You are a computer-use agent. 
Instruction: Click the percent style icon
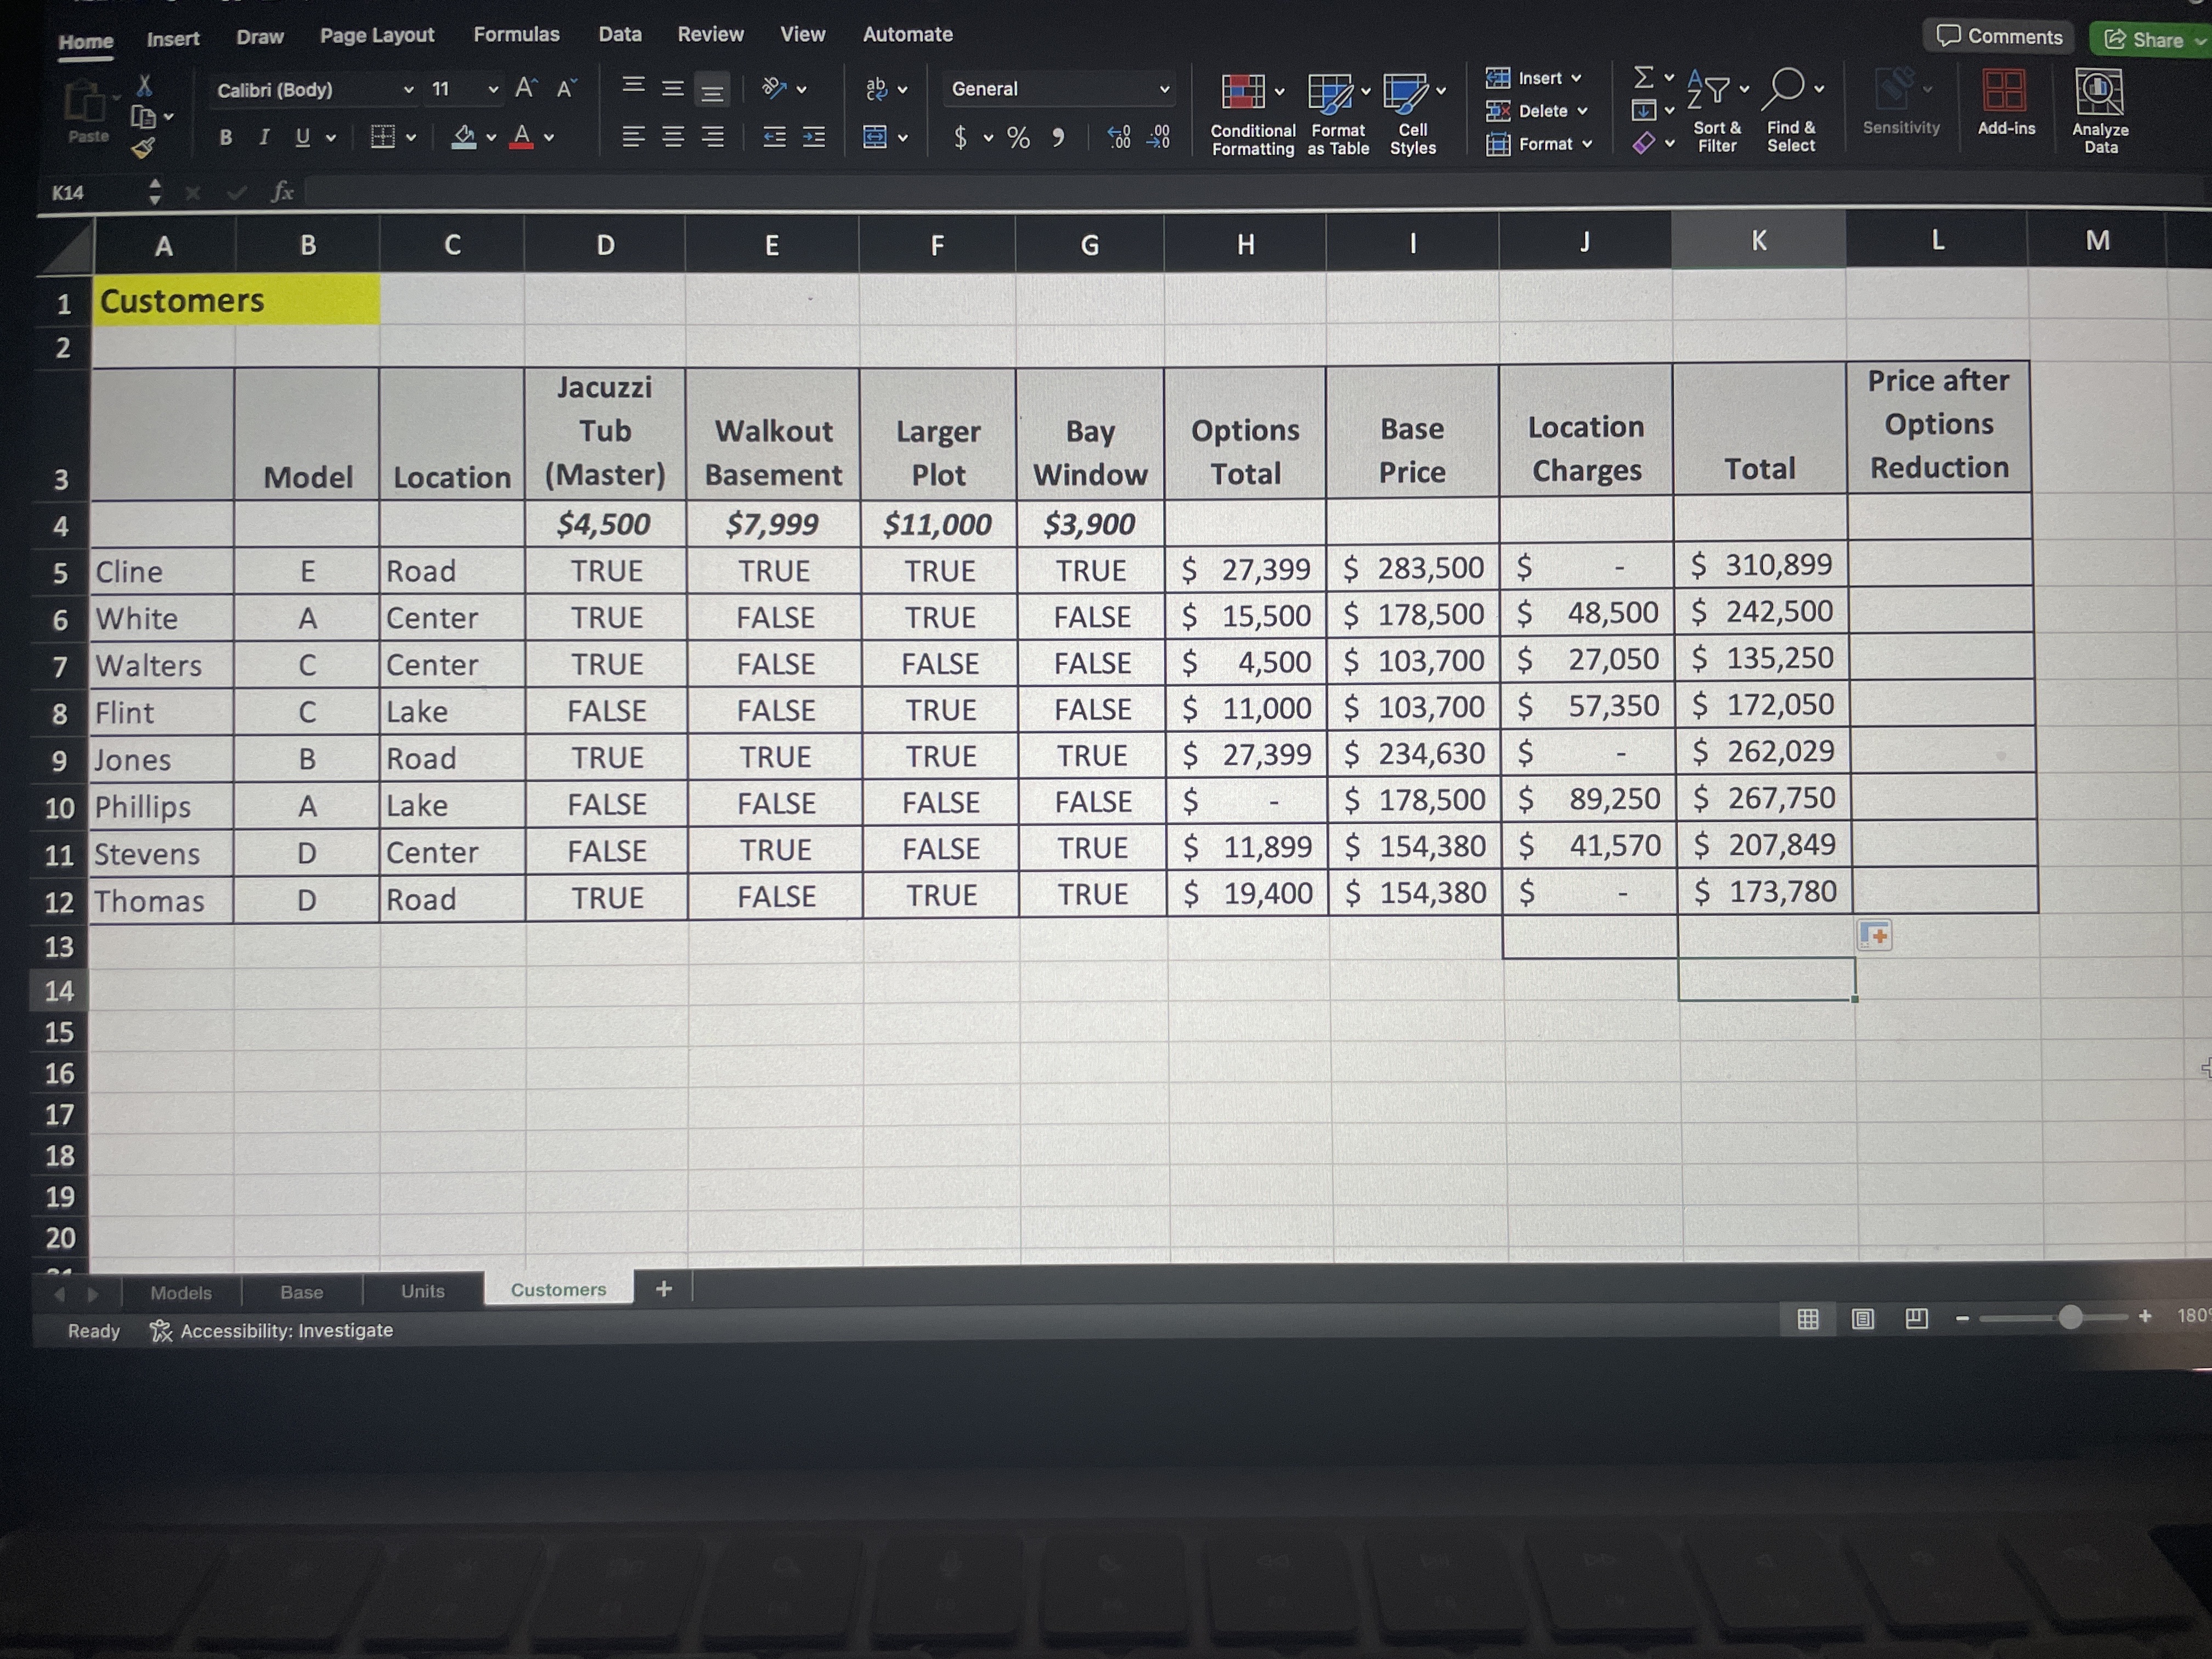coord(1018,138)
